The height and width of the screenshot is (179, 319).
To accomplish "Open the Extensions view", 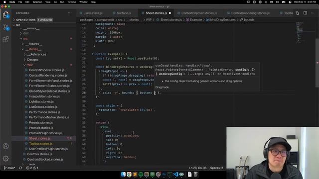I will pos(5,39).
